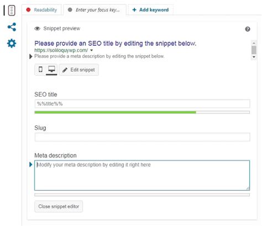262x226 pixels.
Task: Click the green SEO title progress bar
Action: (x=115, y=112)
